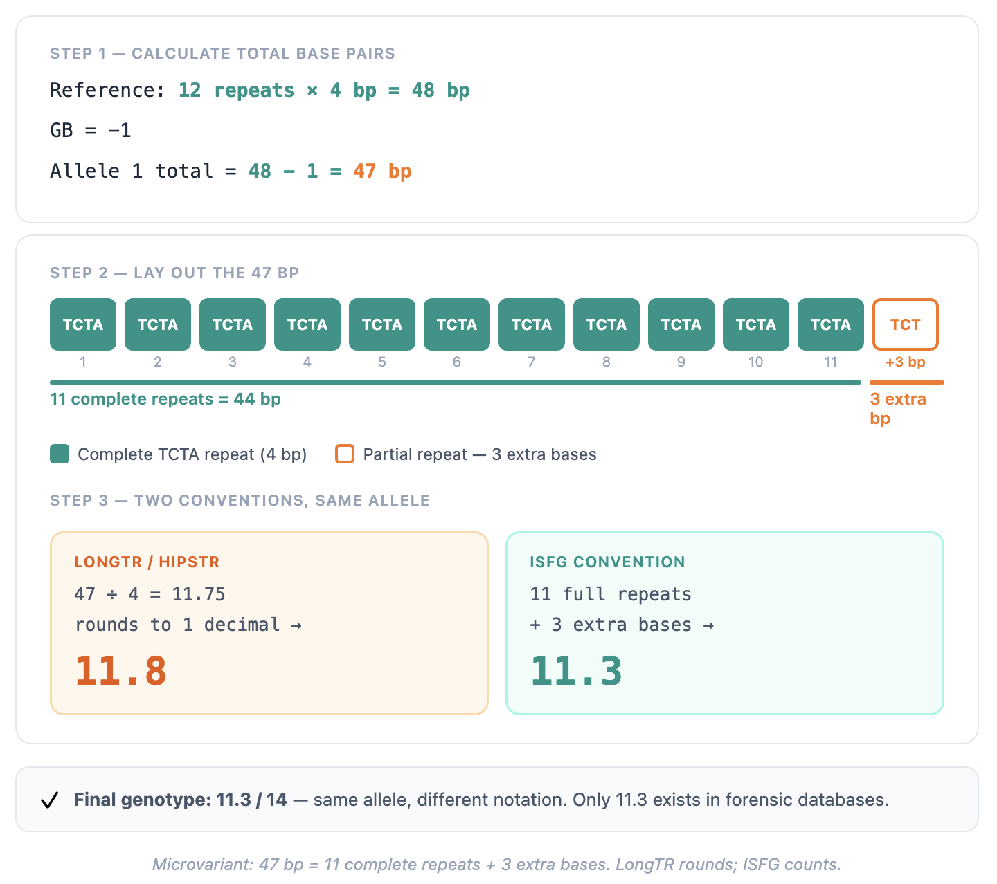Click "rounds to 1 decimal →" text

pos(188,625)
